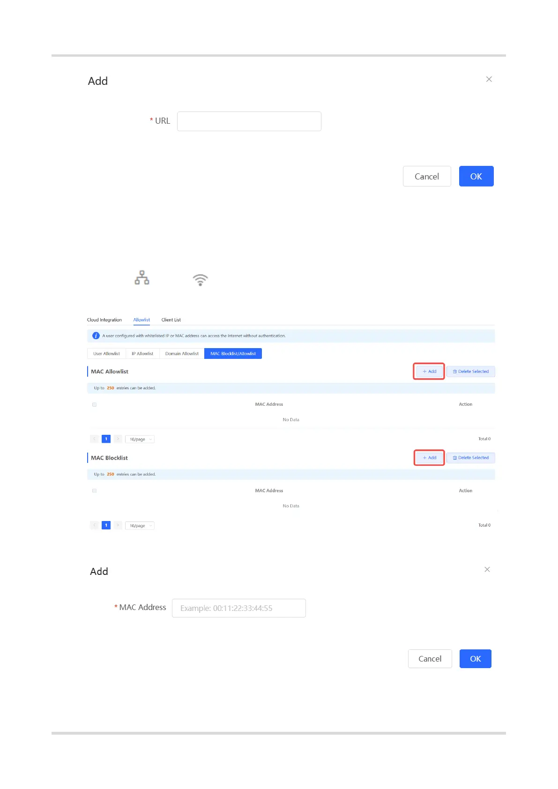Image resolution: width=558 pixels, height=789 pixels.
Task: Select the Domain Allowlist sub-tab
Action: [182, 354]
